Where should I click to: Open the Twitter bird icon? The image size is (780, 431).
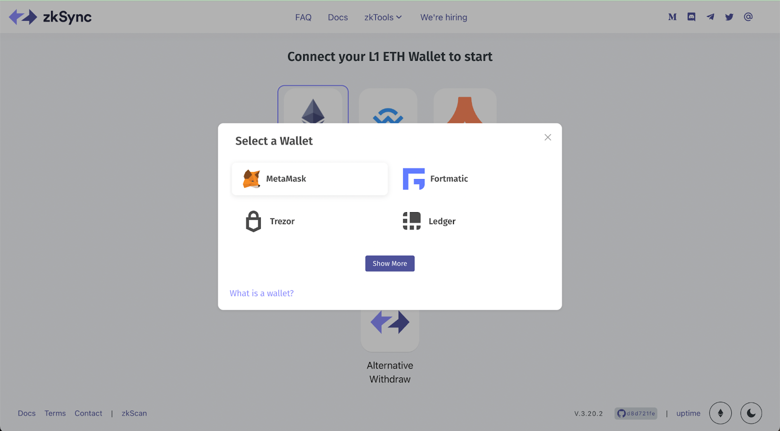pos(729,17)
